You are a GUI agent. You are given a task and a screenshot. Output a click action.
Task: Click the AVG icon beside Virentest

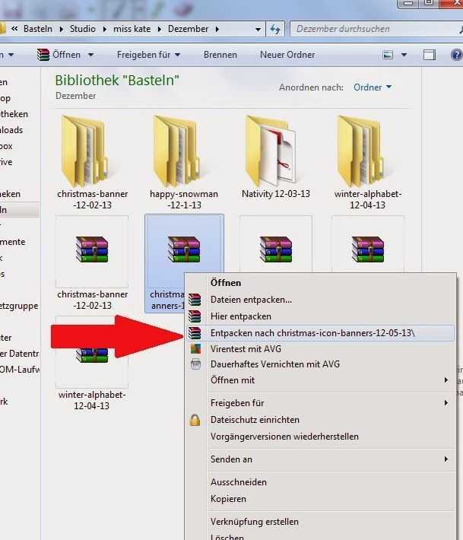pyautogui.click(x=195, y=349)
